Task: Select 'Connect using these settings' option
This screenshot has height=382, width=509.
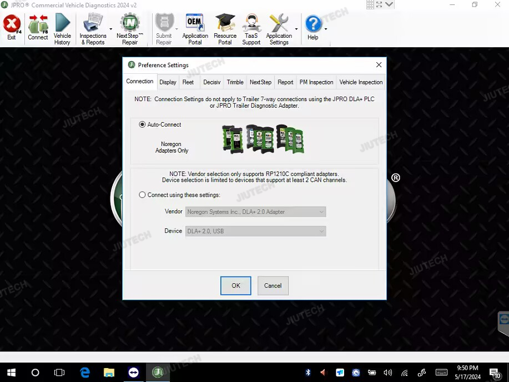Action: pos(143,195)
